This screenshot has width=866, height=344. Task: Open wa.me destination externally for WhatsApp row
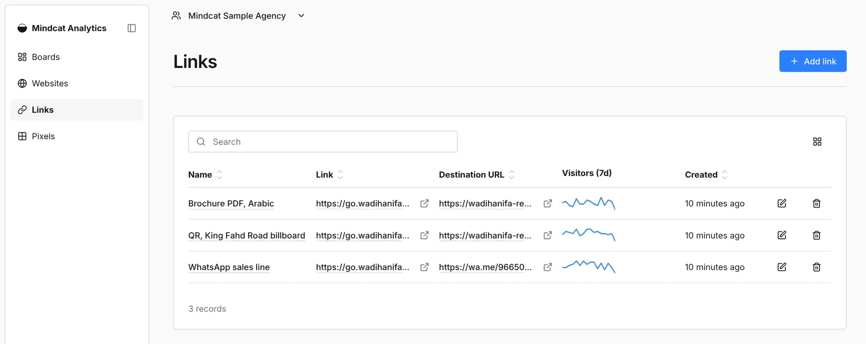pos(548,267)
